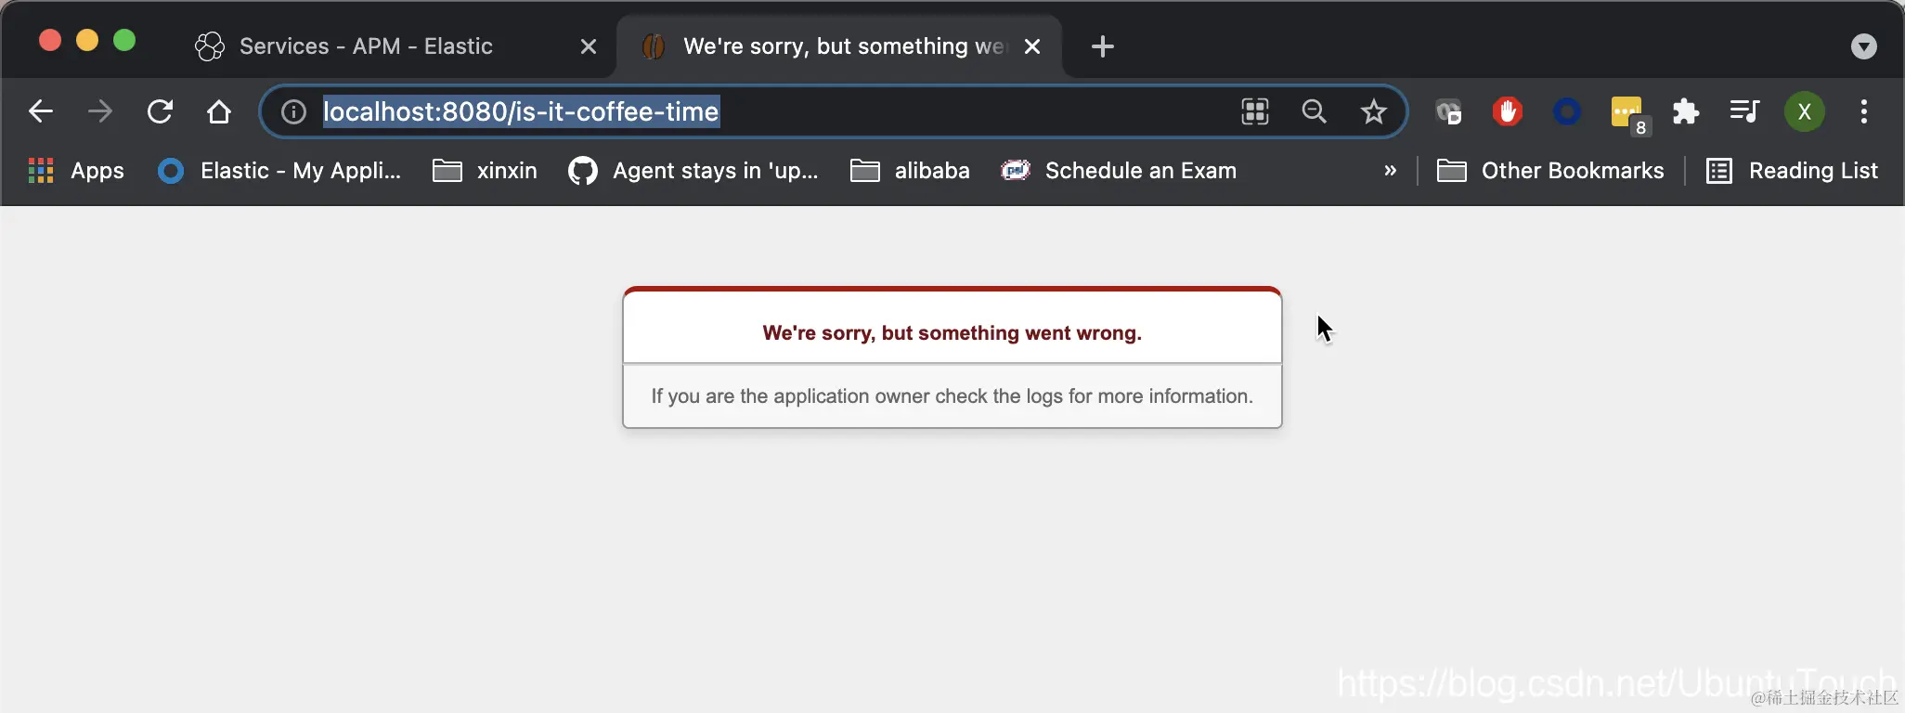Open the Schedule an Exam bookmark
1905x713 pixels.
(x=1119, y=171)
